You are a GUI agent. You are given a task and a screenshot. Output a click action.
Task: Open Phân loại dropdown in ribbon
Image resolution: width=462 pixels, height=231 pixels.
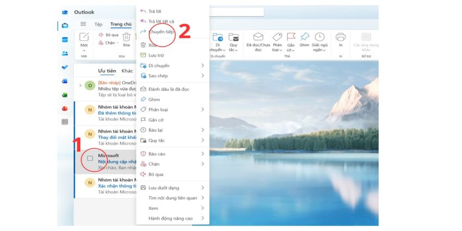click(277, 42)
